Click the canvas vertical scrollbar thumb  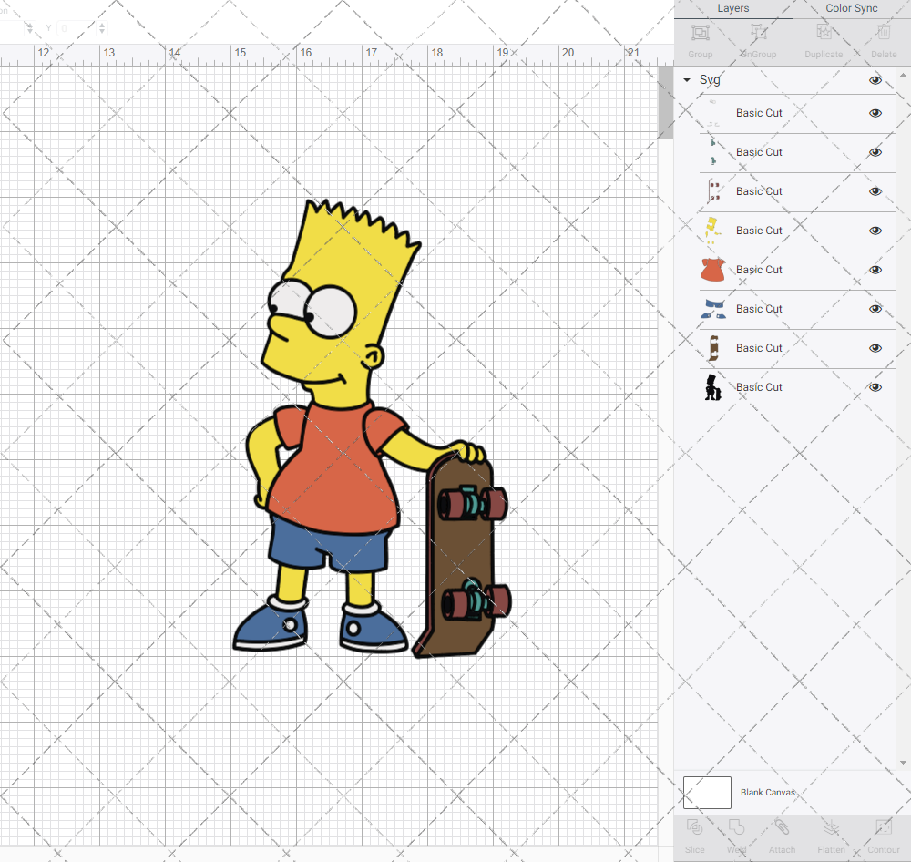665,102
